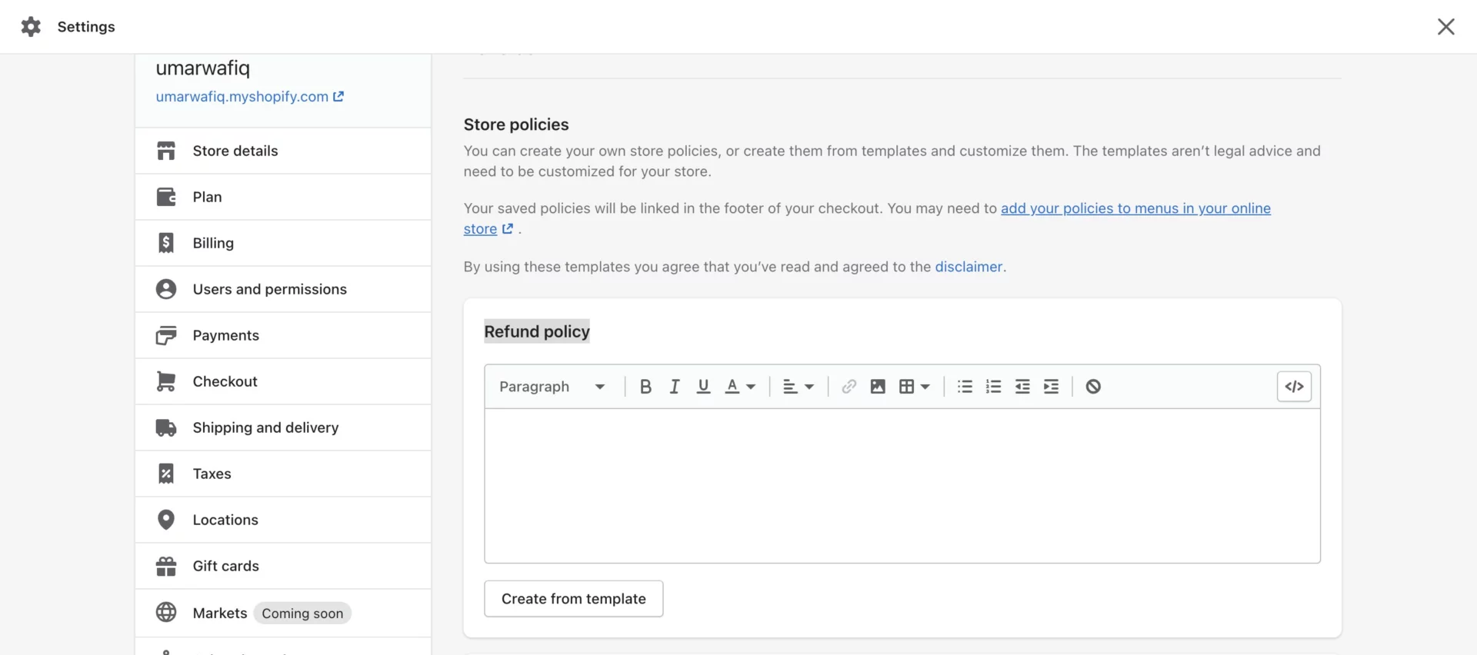Click the Taxes percent receipt icon
This screenshot has height=655, width=1477.
coord(166,474)
